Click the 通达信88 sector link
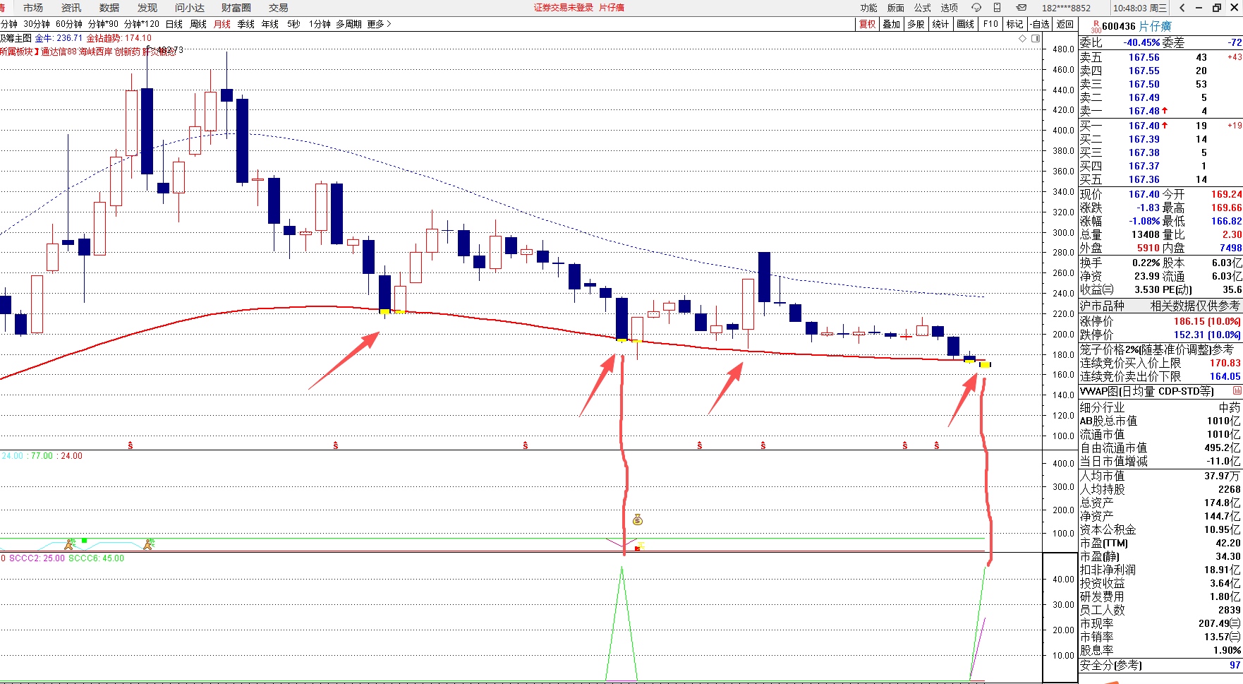Viewport: 1243px width, 684px height. point(59,52)
